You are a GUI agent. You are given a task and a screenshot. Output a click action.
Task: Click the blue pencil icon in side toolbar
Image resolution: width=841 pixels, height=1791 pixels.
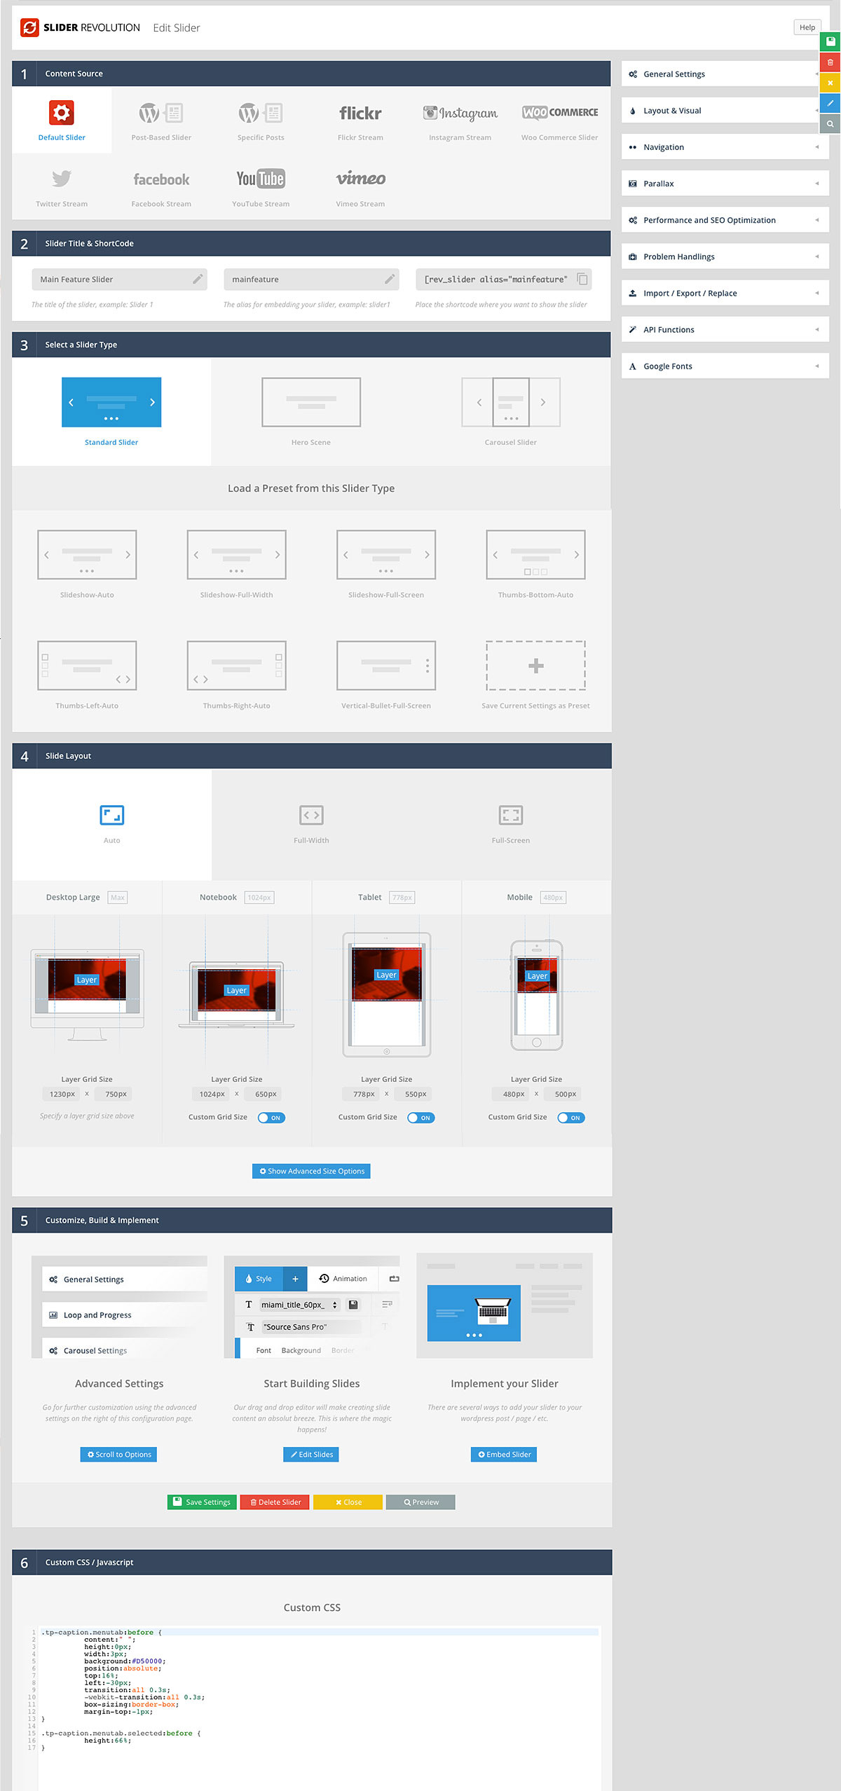tap(830, 103)
